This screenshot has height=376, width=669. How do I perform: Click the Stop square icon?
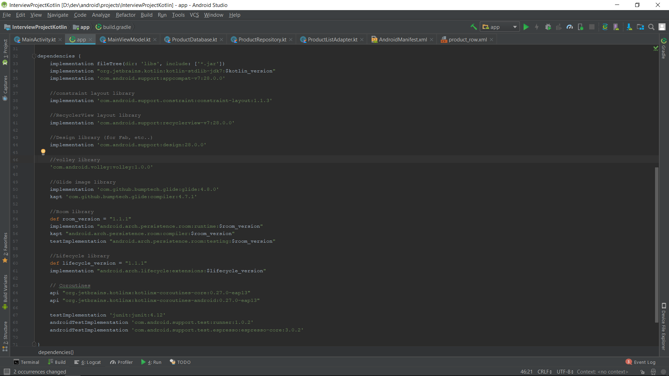pos(592,27)
